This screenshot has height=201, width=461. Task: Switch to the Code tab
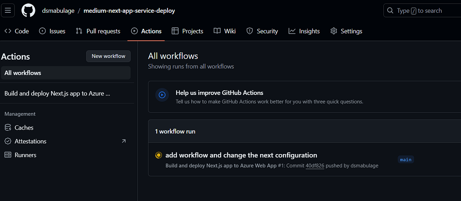pyautogui.click(x=17, y=31)
